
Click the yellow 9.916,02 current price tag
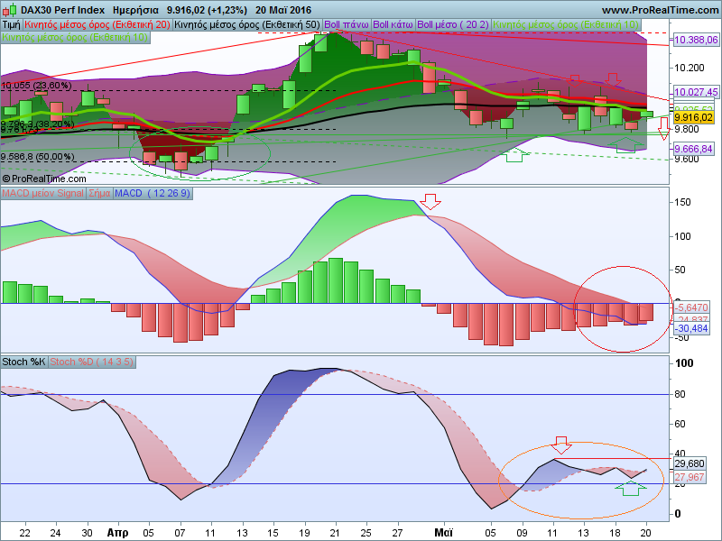693,118
